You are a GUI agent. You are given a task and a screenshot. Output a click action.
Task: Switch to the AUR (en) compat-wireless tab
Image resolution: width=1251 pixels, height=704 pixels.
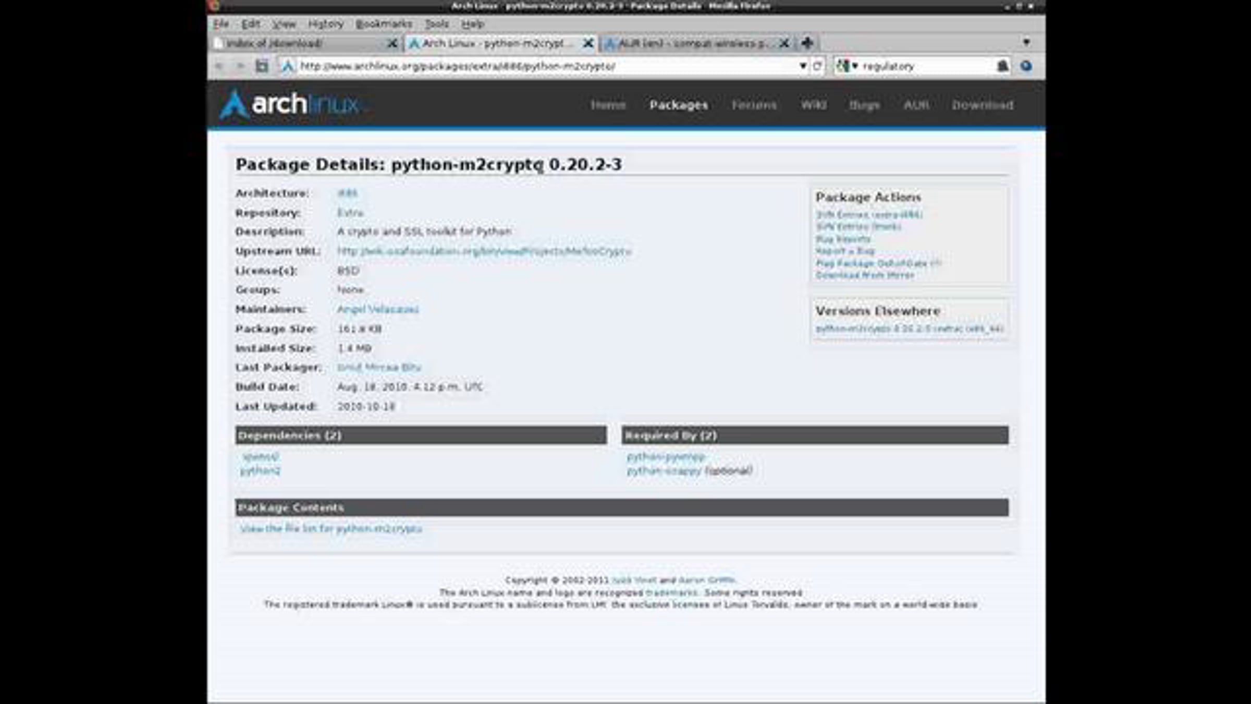click(x=697, y=43)
